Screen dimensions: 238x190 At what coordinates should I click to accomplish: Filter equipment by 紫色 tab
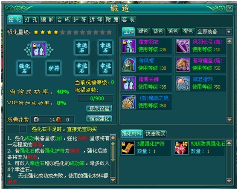coord(173,32)
